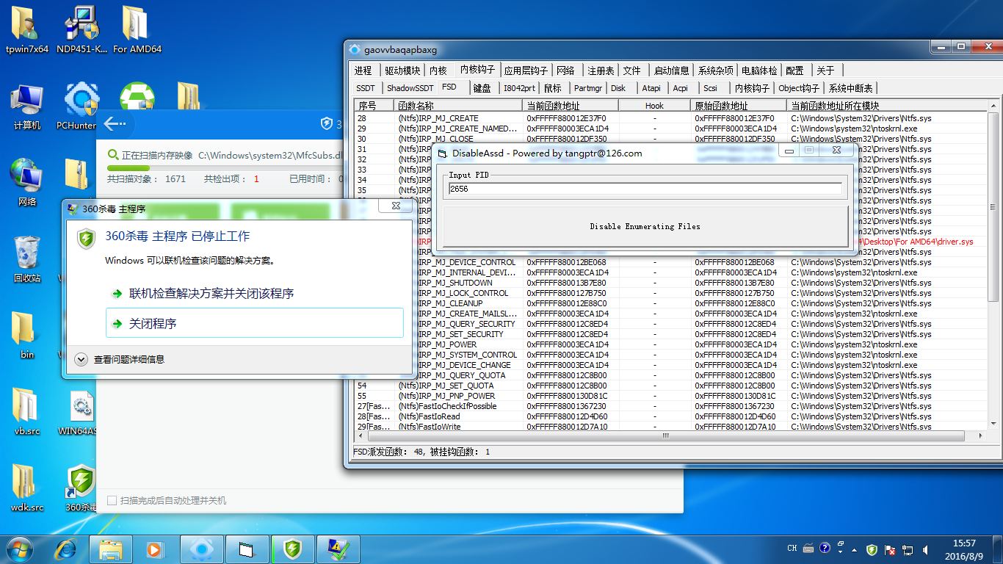Screen dimensions: 1003x564
Task: Select the 系统中断表 sub-tab
Action: (x=850, y=88)
